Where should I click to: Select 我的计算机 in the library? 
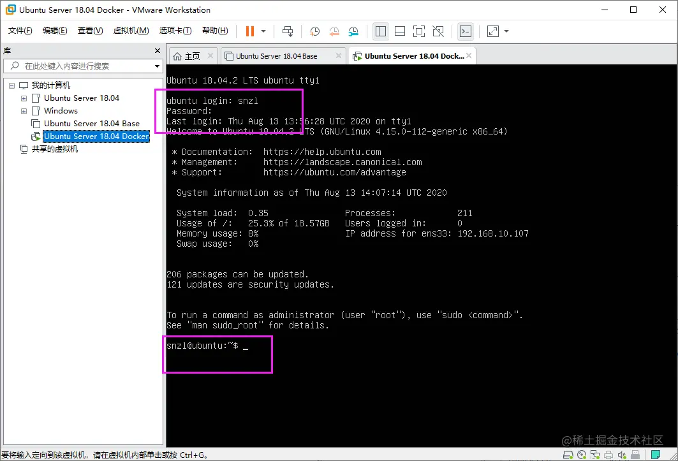coord(50,85)
